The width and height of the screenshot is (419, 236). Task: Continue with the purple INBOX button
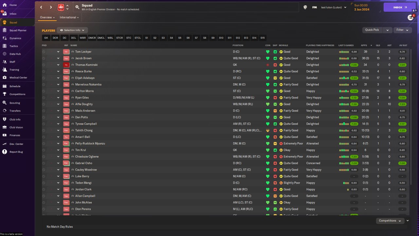pyautogui.click(x=400, y=7)
